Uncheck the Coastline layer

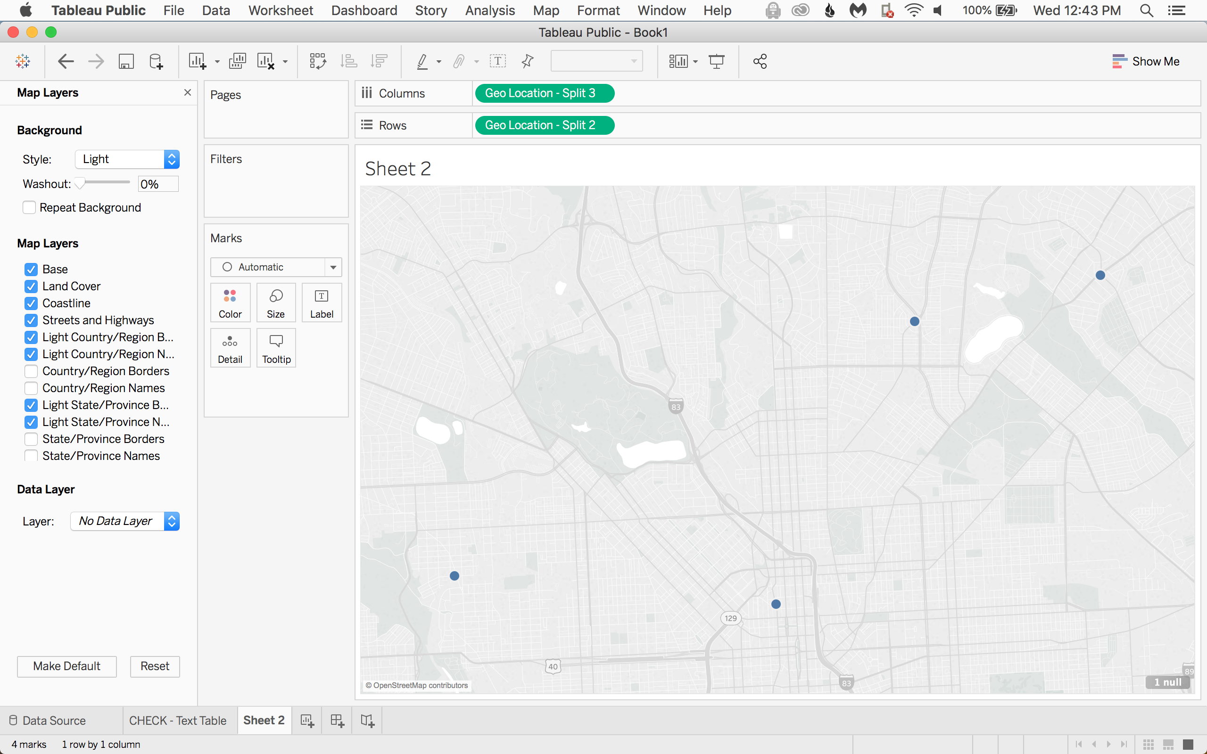coord(31,303)
